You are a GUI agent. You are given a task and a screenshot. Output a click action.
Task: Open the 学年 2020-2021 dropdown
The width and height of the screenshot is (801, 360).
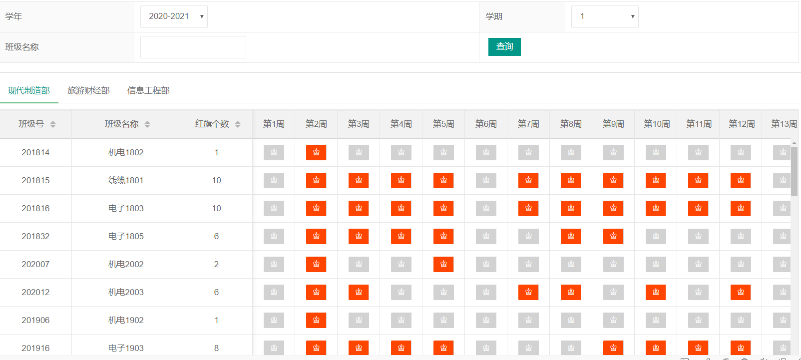[174, 16]
